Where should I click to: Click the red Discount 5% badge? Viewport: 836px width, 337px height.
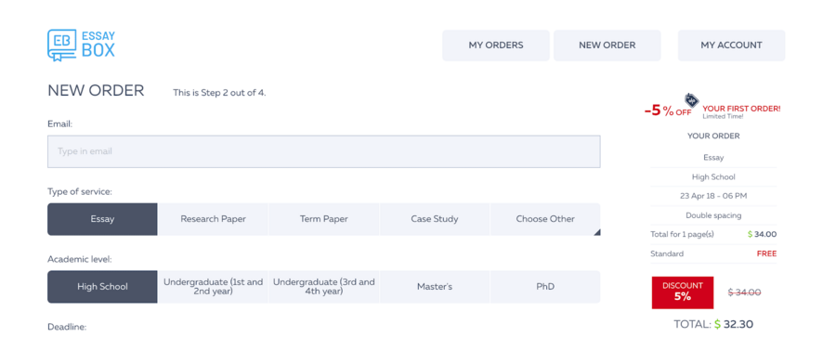tap(683, 292)
